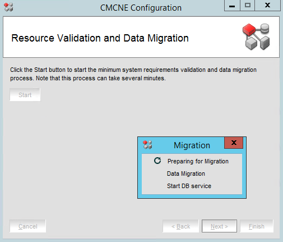Minimize the CMCNE Configuration window
This screenshot has width=283, height=242.
(x=232, y=6)
